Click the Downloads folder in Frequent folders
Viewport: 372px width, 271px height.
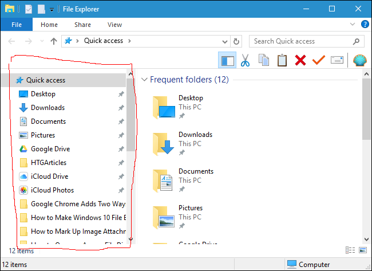point(182,144)
